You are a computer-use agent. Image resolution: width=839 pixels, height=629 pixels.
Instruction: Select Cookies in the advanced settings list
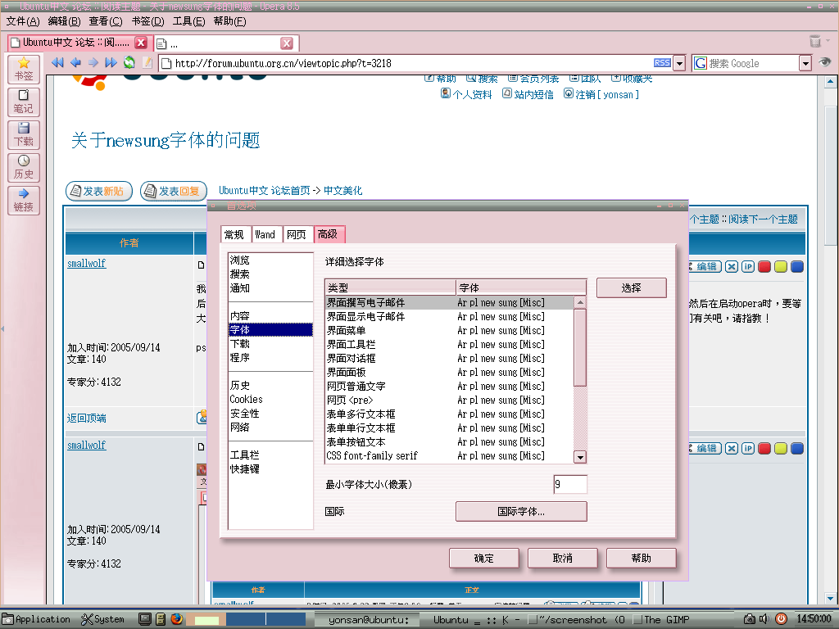[x=270, y=399]
